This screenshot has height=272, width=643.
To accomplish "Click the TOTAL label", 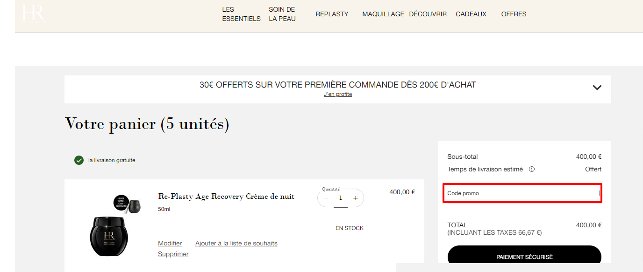I will (x=457, y=225).
